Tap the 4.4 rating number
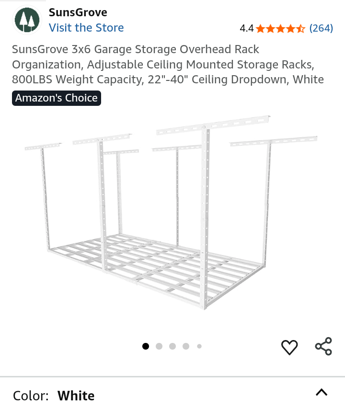The height and width of the screenshot is (409, 345). [x=246, y=28]
